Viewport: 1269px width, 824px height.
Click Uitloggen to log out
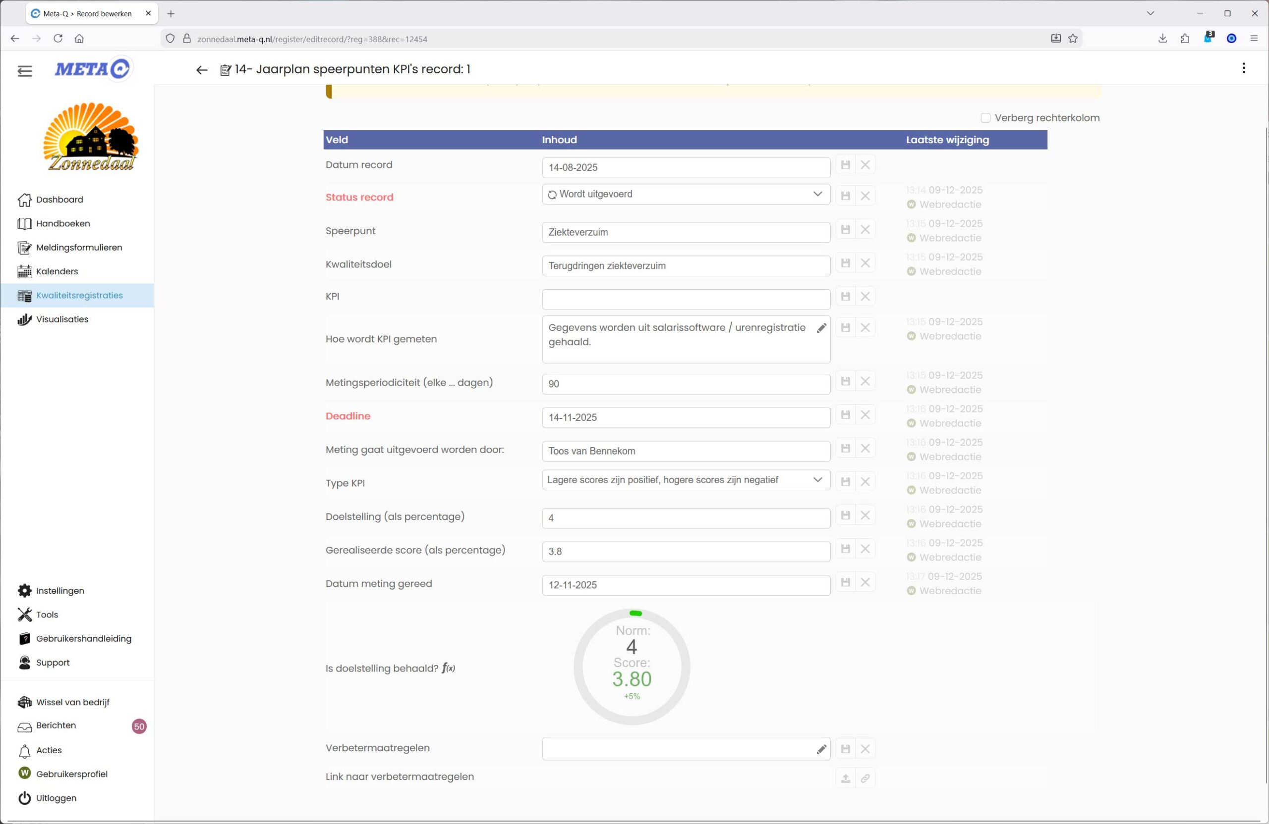click(56, 798)
